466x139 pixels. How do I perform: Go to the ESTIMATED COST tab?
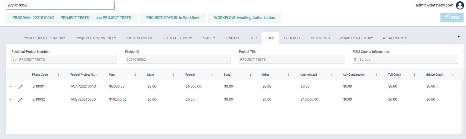(x=177, y=38)
